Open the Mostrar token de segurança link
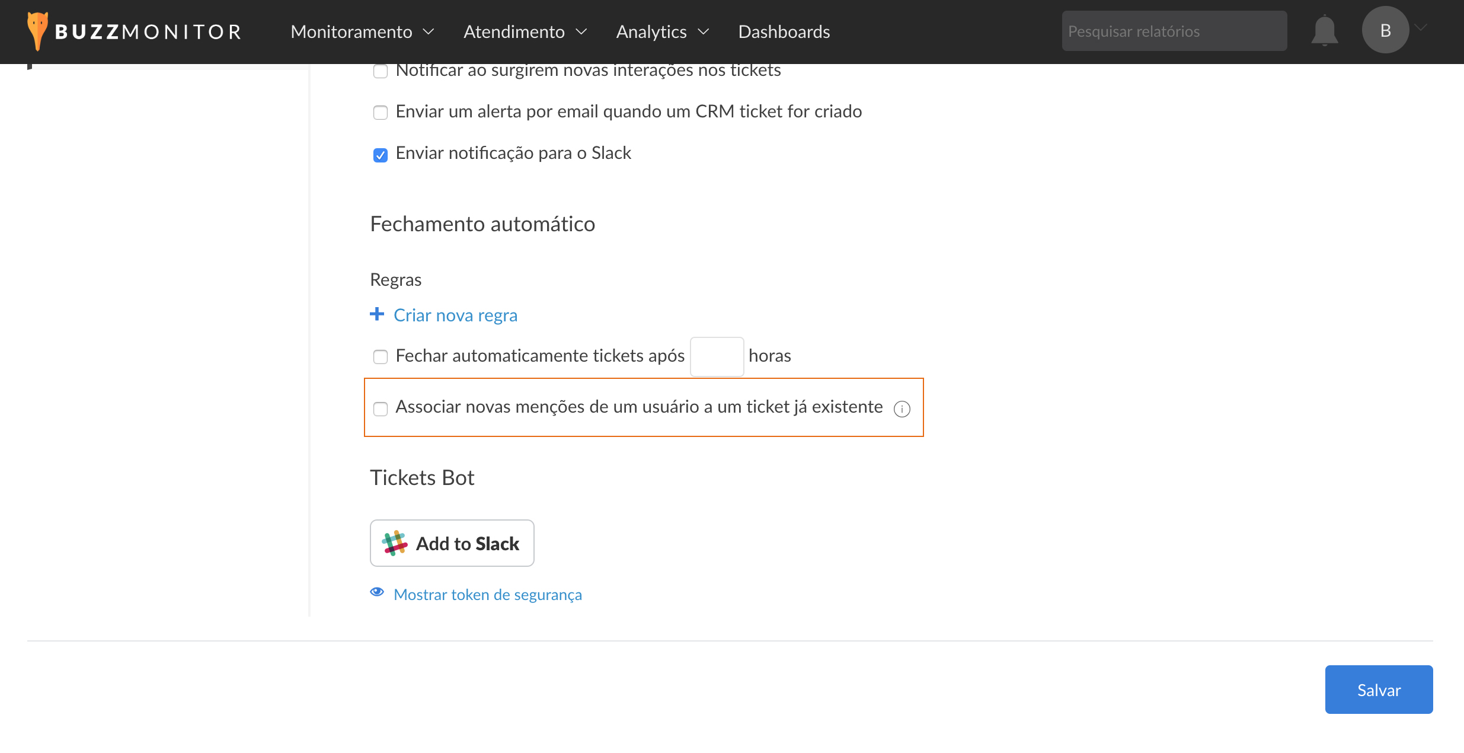 [487, 595]
